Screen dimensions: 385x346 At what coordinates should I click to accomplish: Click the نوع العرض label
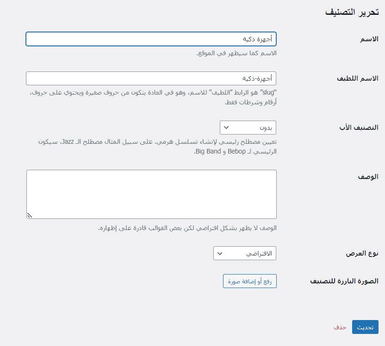(362, 254)
